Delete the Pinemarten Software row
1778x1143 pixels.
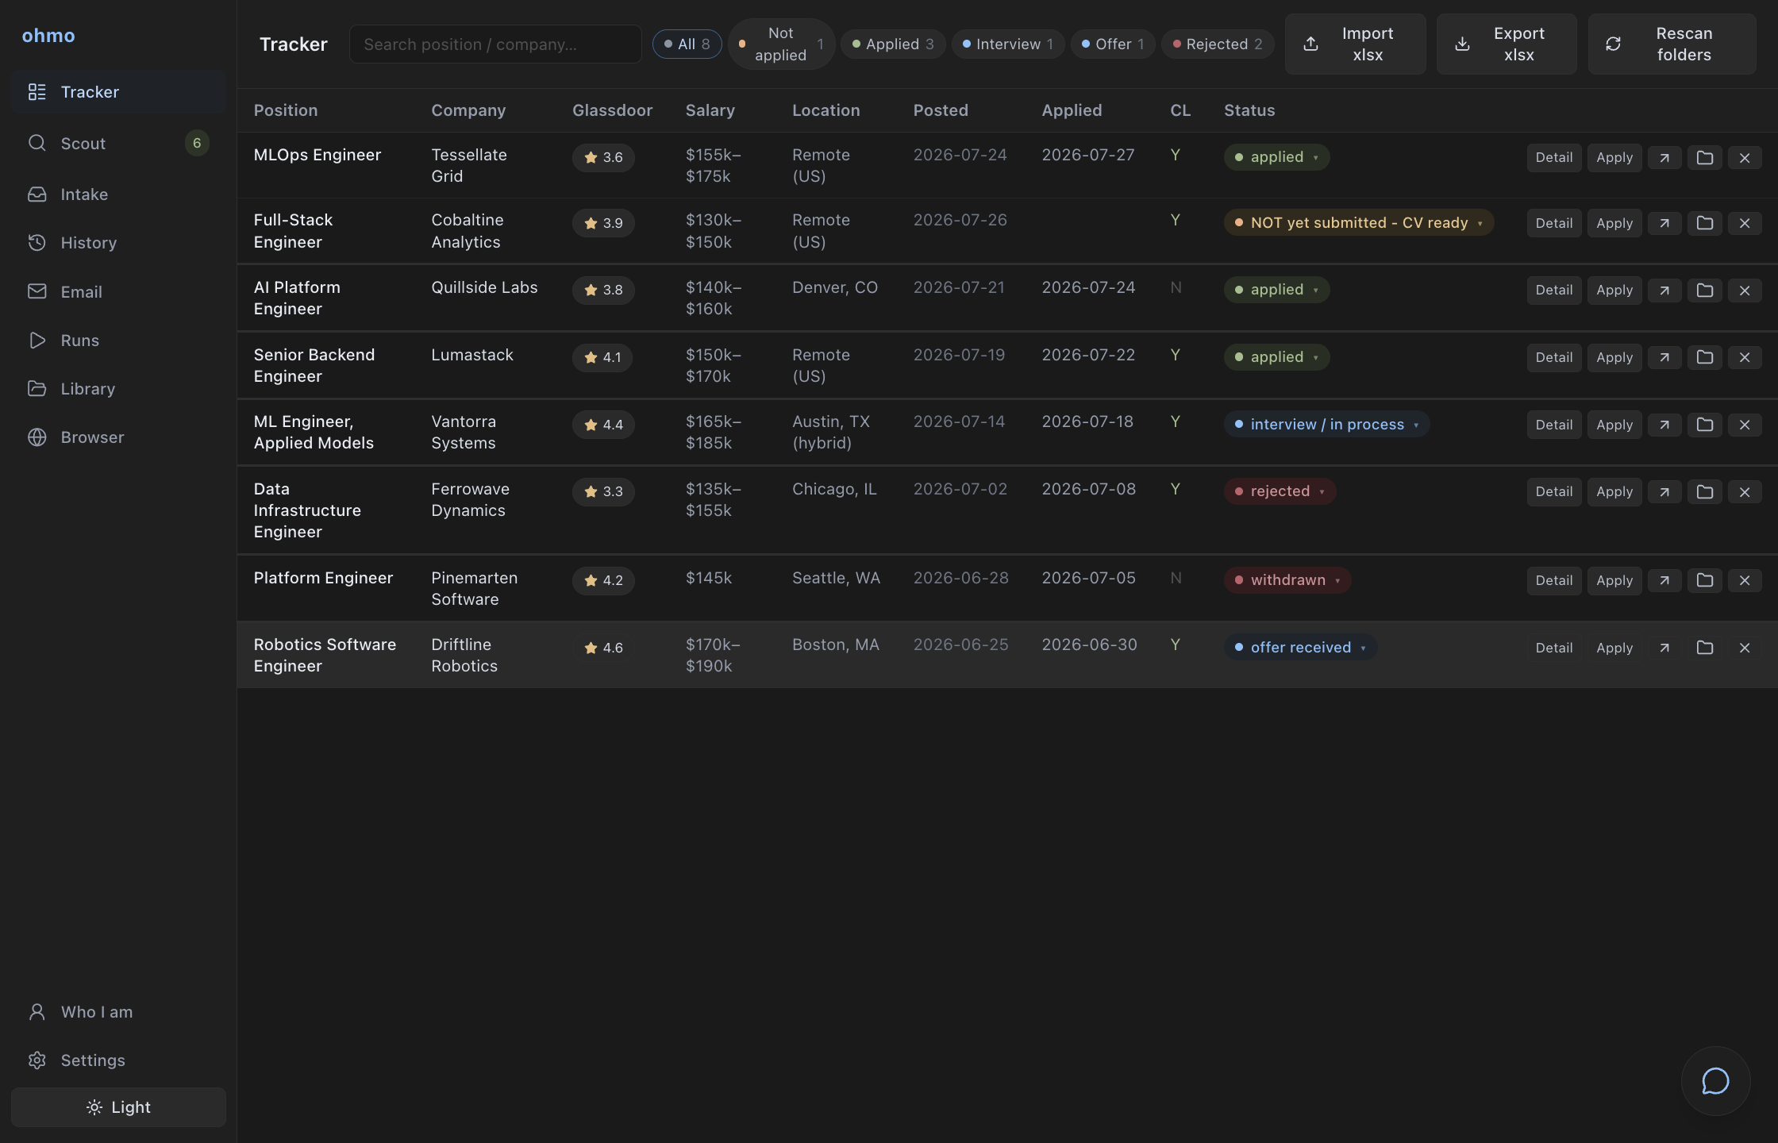(1745, 580)
